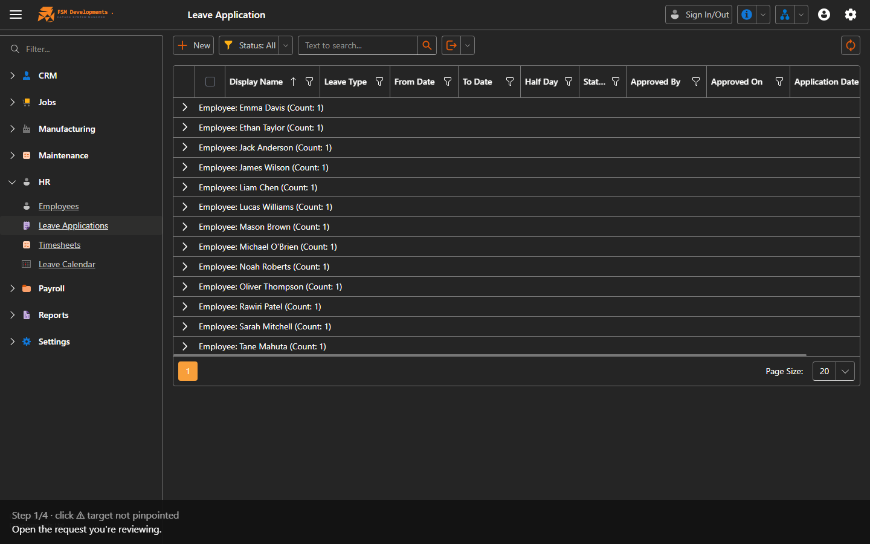Expand the Noah Roberts employee group
The image size is (870, 544).
point(185,267)
